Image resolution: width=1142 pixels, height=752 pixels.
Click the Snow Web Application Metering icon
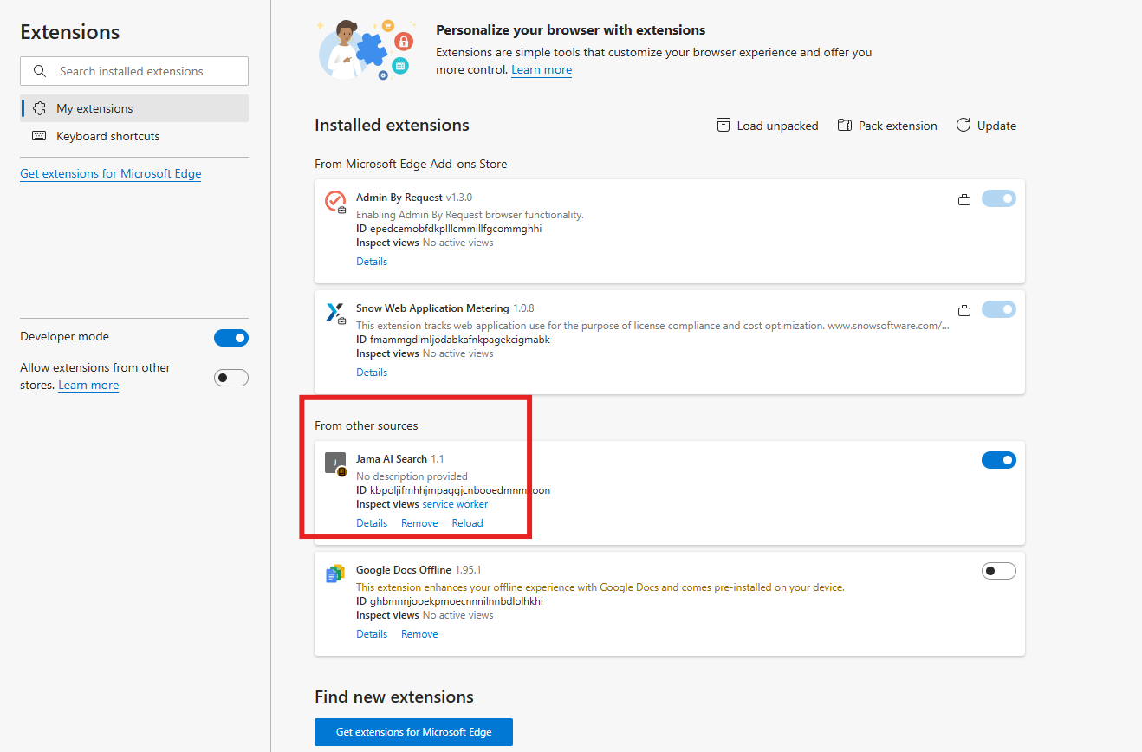pyautogui.click(x=335, y=313)
